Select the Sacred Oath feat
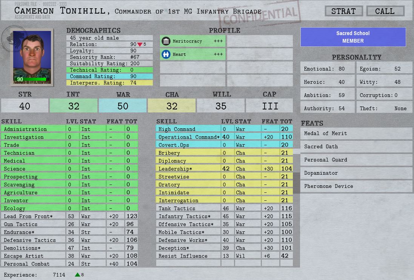 pos(356,147)
